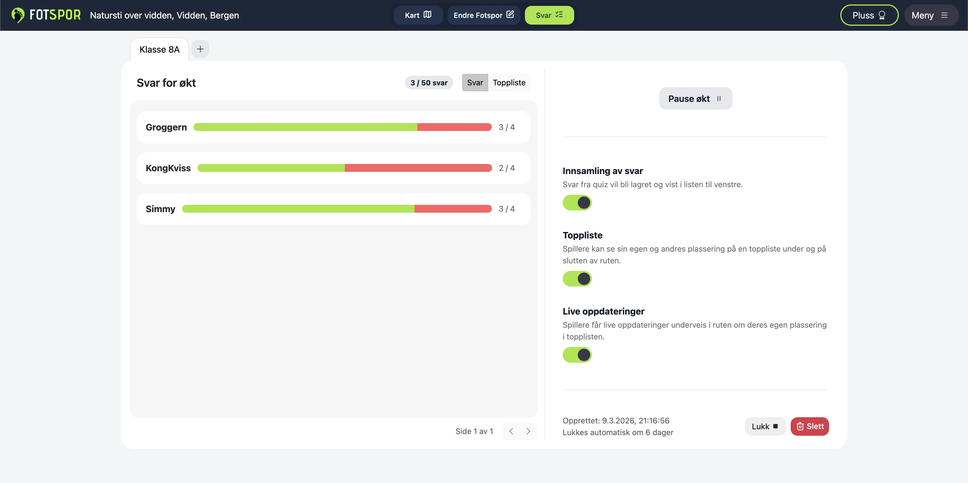Pause the session with Pause økt
This screenshot has height=483, width=968.
695,98
